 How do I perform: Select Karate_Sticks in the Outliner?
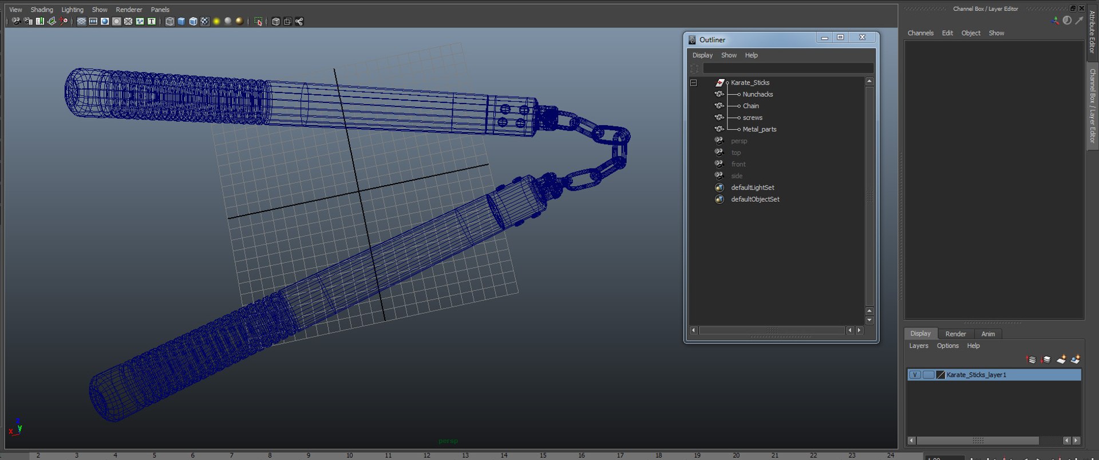[x=750, y=83]
